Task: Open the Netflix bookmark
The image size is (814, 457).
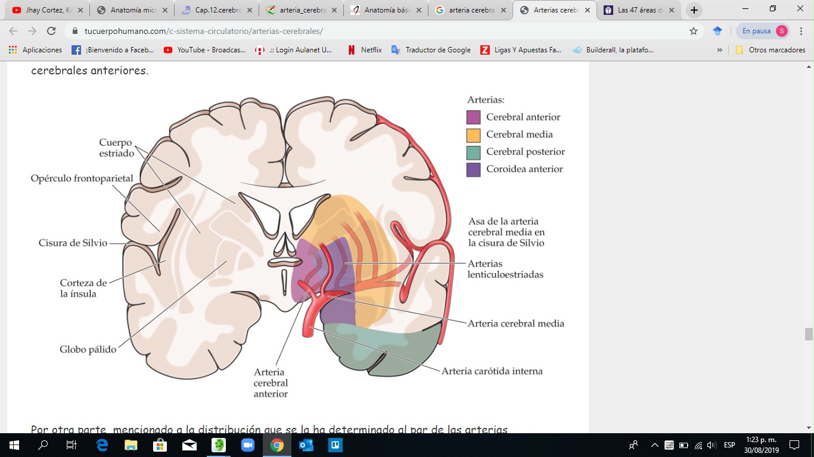Action: click(365, 50)
